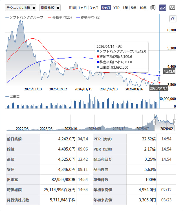This screenshot has height=211, width=183.
Task: Click the 発行済株式数 value 5,711,848千株
Action: [63, 200]
